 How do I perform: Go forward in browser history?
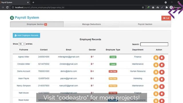click(3, 7)
